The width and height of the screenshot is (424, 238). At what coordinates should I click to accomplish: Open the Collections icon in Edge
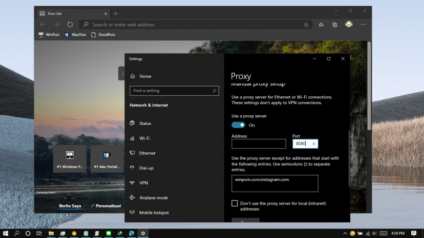coord(335,24)
